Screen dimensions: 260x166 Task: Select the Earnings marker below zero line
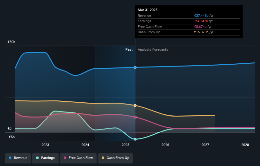pyautogui.click(x=135, y=139)
